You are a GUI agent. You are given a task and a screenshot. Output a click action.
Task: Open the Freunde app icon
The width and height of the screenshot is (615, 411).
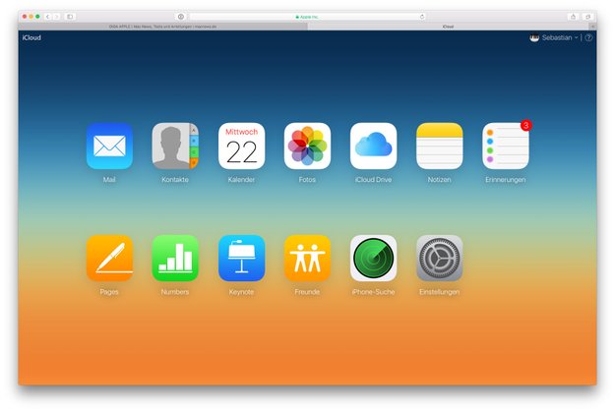307,258
